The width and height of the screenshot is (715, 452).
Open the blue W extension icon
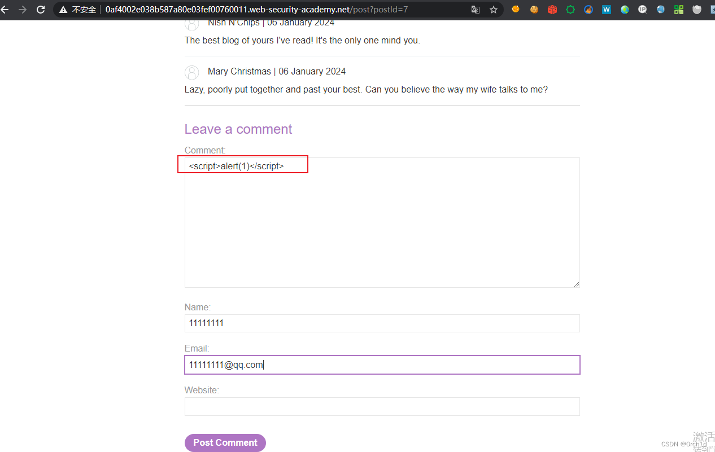pos(607,10)
